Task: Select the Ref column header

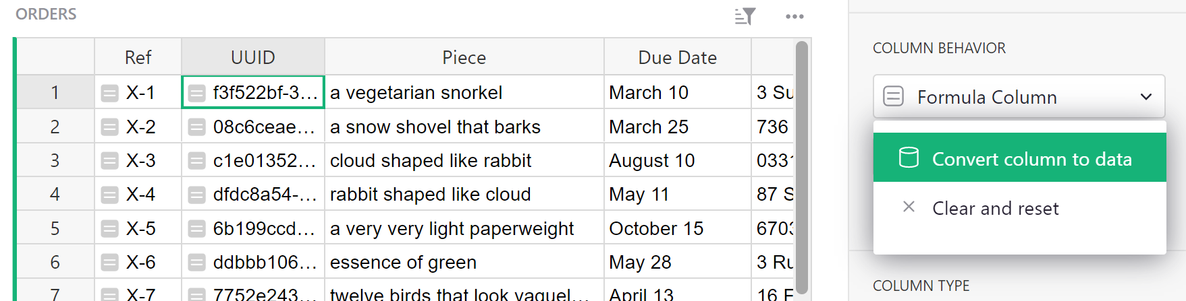Action: point(138,57)
